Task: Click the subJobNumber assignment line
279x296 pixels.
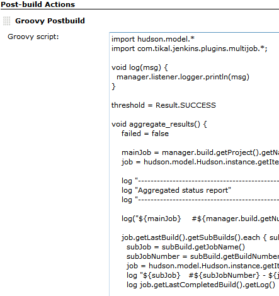Action: 203,256
